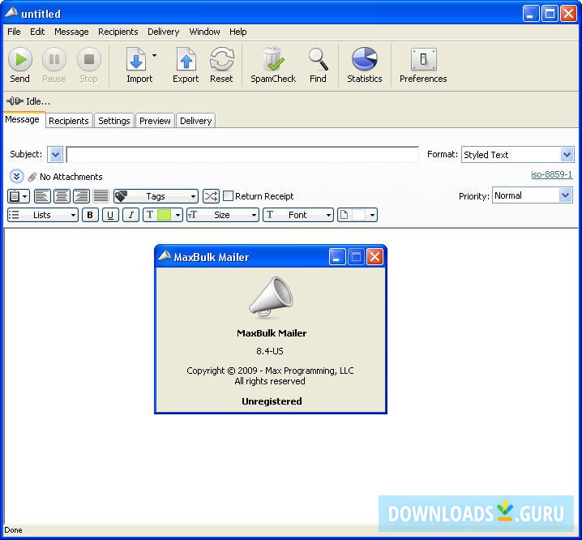Screen dimensions: 582x540
Task: Click the Send toolbar button
Action: coord(20,64)
